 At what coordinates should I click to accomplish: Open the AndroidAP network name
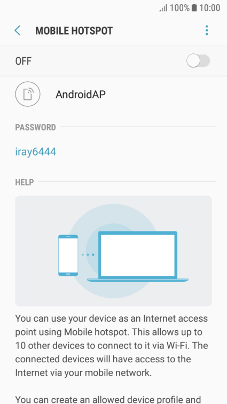pyautogui.click(x=81, y=94)
